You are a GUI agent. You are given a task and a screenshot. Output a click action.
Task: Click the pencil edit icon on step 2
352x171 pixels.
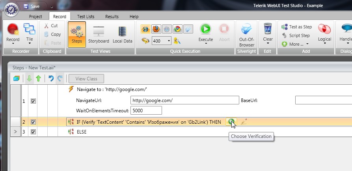(x=244, y=122)
